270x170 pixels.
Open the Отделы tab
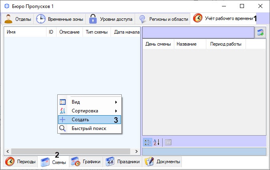pos(17,19)
